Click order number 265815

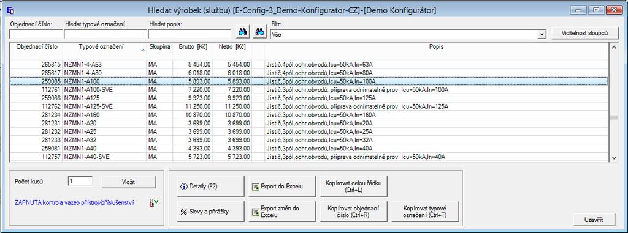[51, 64]
